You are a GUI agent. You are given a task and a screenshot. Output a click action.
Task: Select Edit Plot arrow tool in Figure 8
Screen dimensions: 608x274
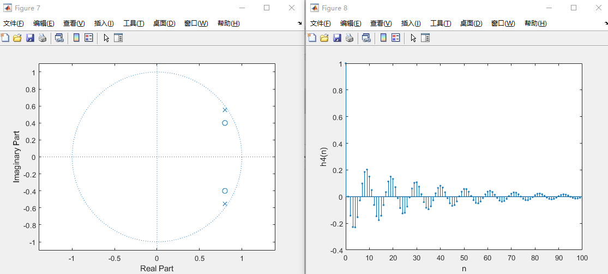coord(413,38)
